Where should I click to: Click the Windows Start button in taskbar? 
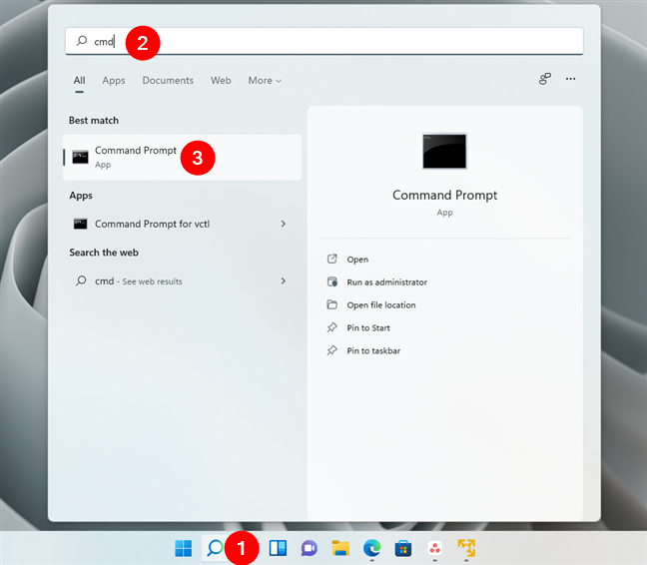tap(184, 547)
